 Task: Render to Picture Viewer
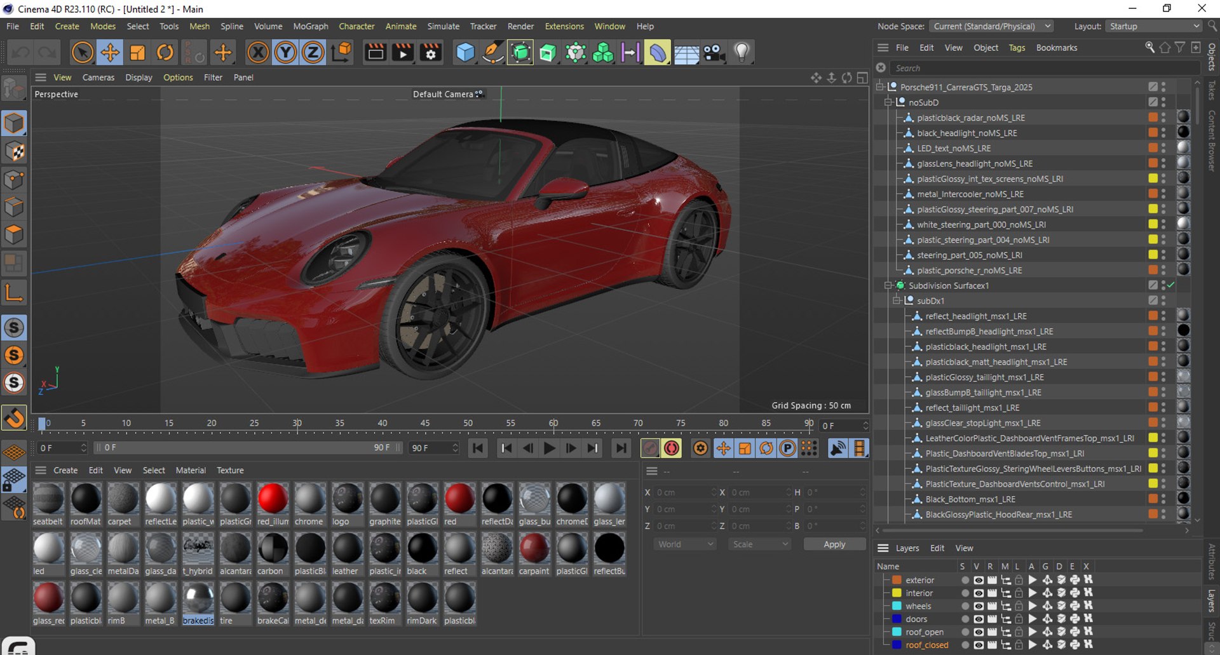[403, 53]
